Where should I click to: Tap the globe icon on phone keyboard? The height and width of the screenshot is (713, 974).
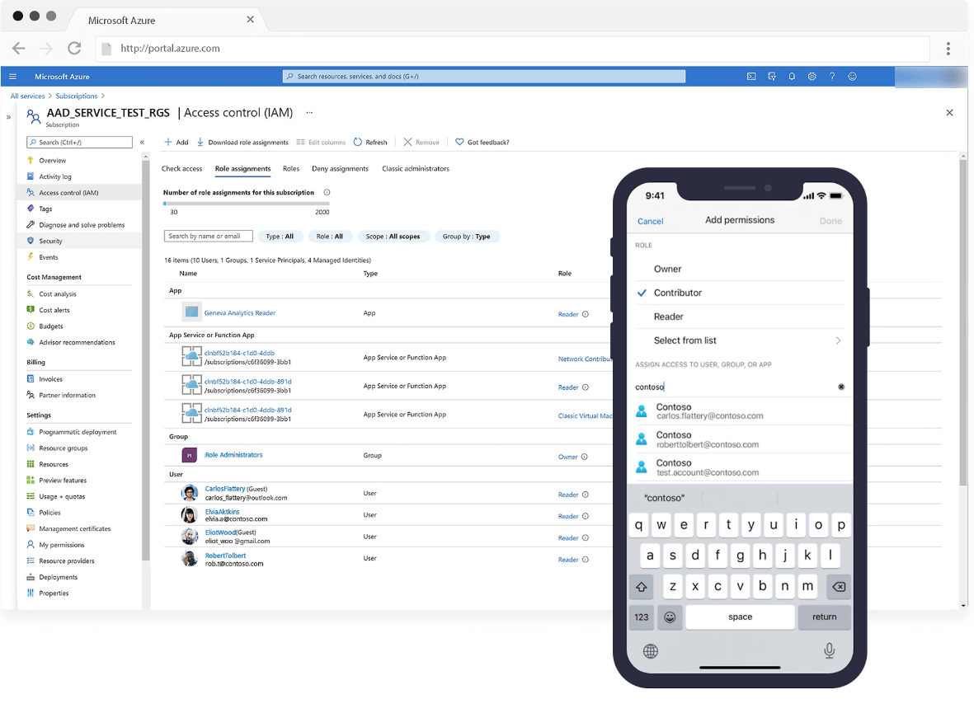click(651, 651)
